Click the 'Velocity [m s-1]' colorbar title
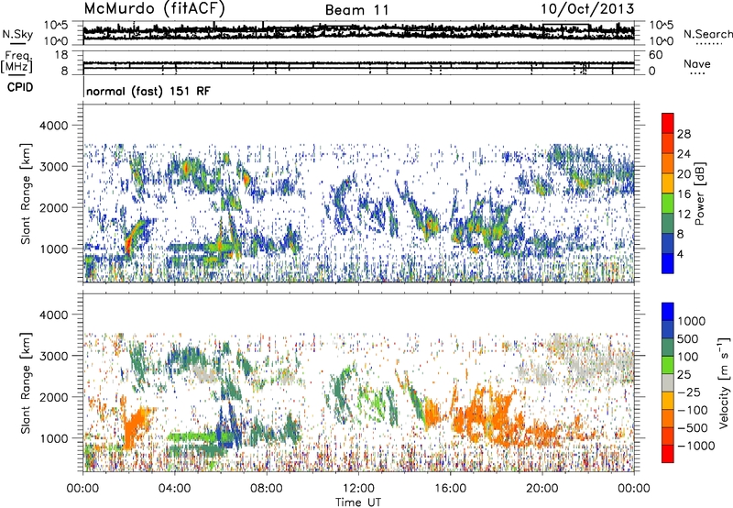Screen dimensions: 733x508 (724, 382)
